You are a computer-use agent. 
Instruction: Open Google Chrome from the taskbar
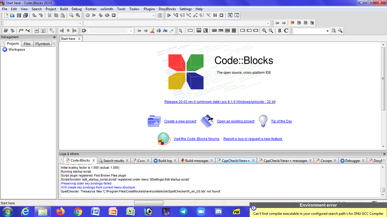(78, 212)
